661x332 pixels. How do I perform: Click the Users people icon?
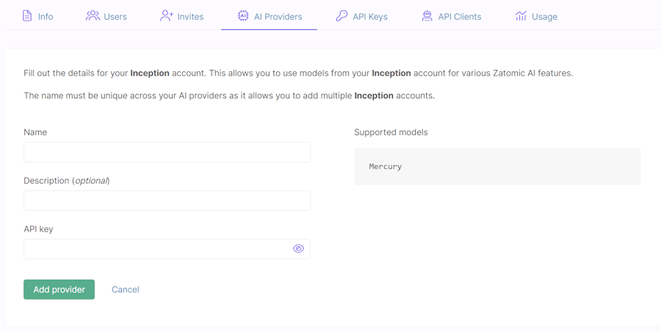(93, 16)
